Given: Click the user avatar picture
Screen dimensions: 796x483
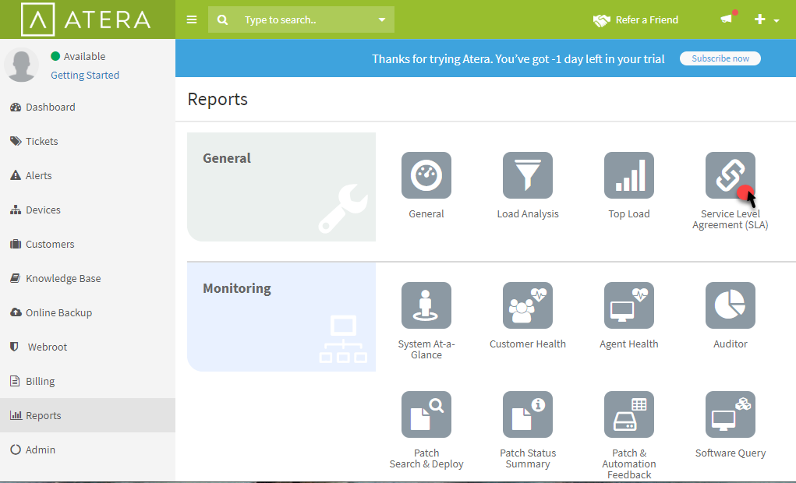Looking at the screenshot, I should point(21,65).
